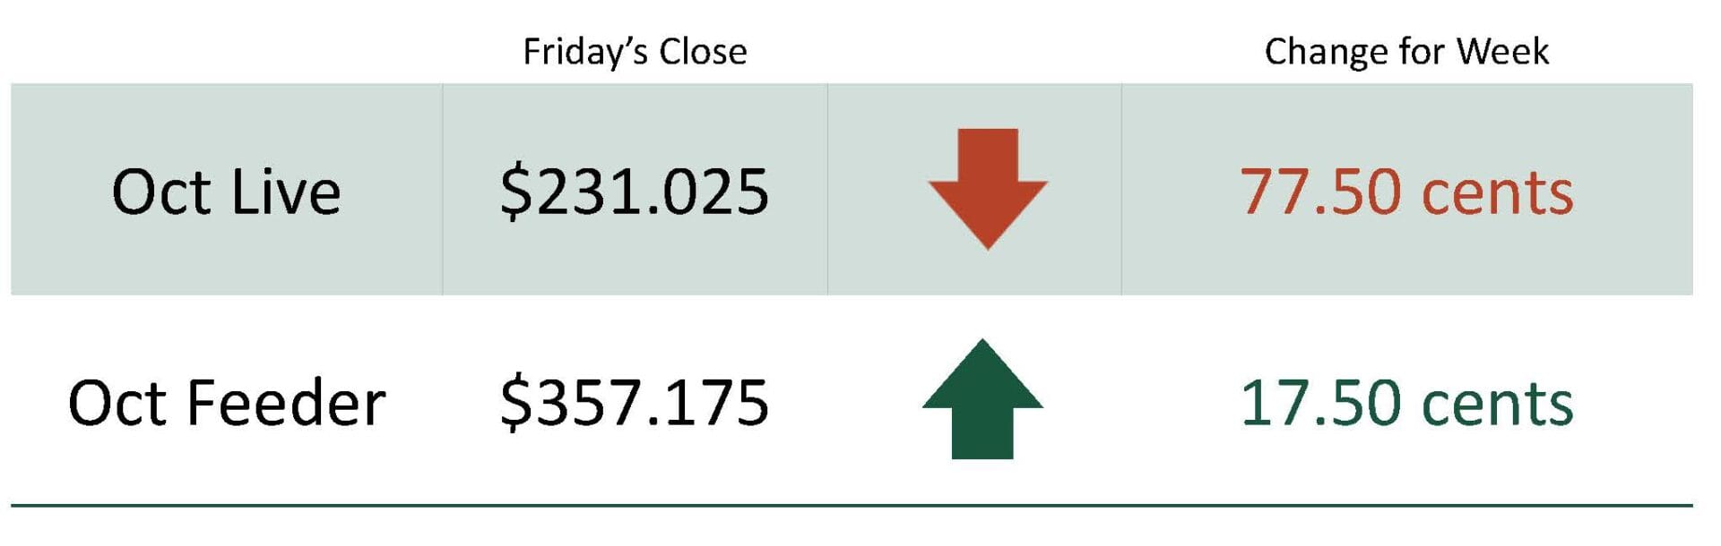Click the word "Close" in the header
This screenshot has width=1721, height=546.
click(703, 52)
